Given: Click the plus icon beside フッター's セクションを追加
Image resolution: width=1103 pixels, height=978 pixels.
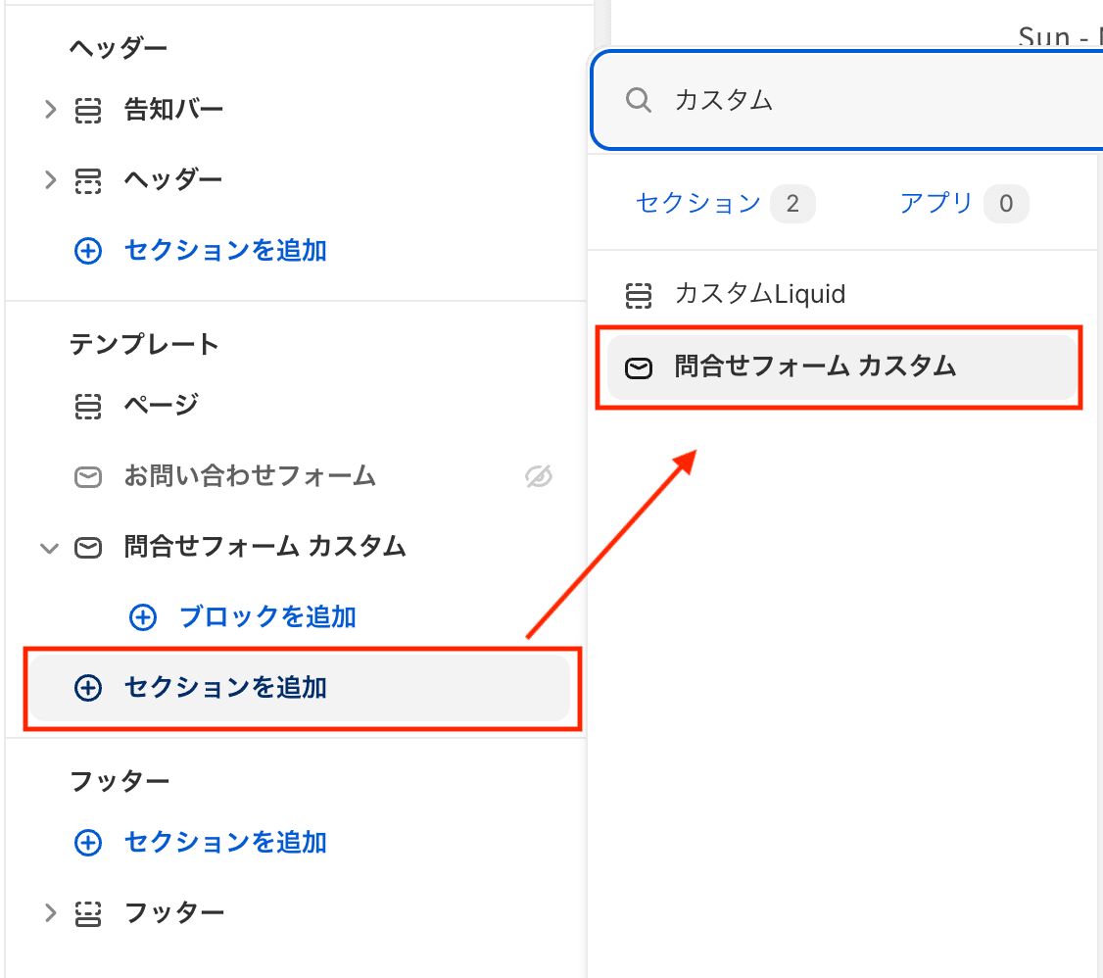Looking at the screenshot, I should click(88, 843).
